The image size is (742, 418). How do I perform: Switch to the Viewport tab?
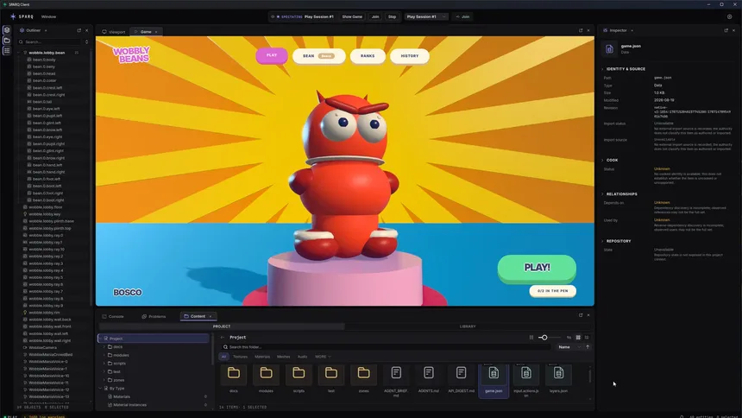114,32
